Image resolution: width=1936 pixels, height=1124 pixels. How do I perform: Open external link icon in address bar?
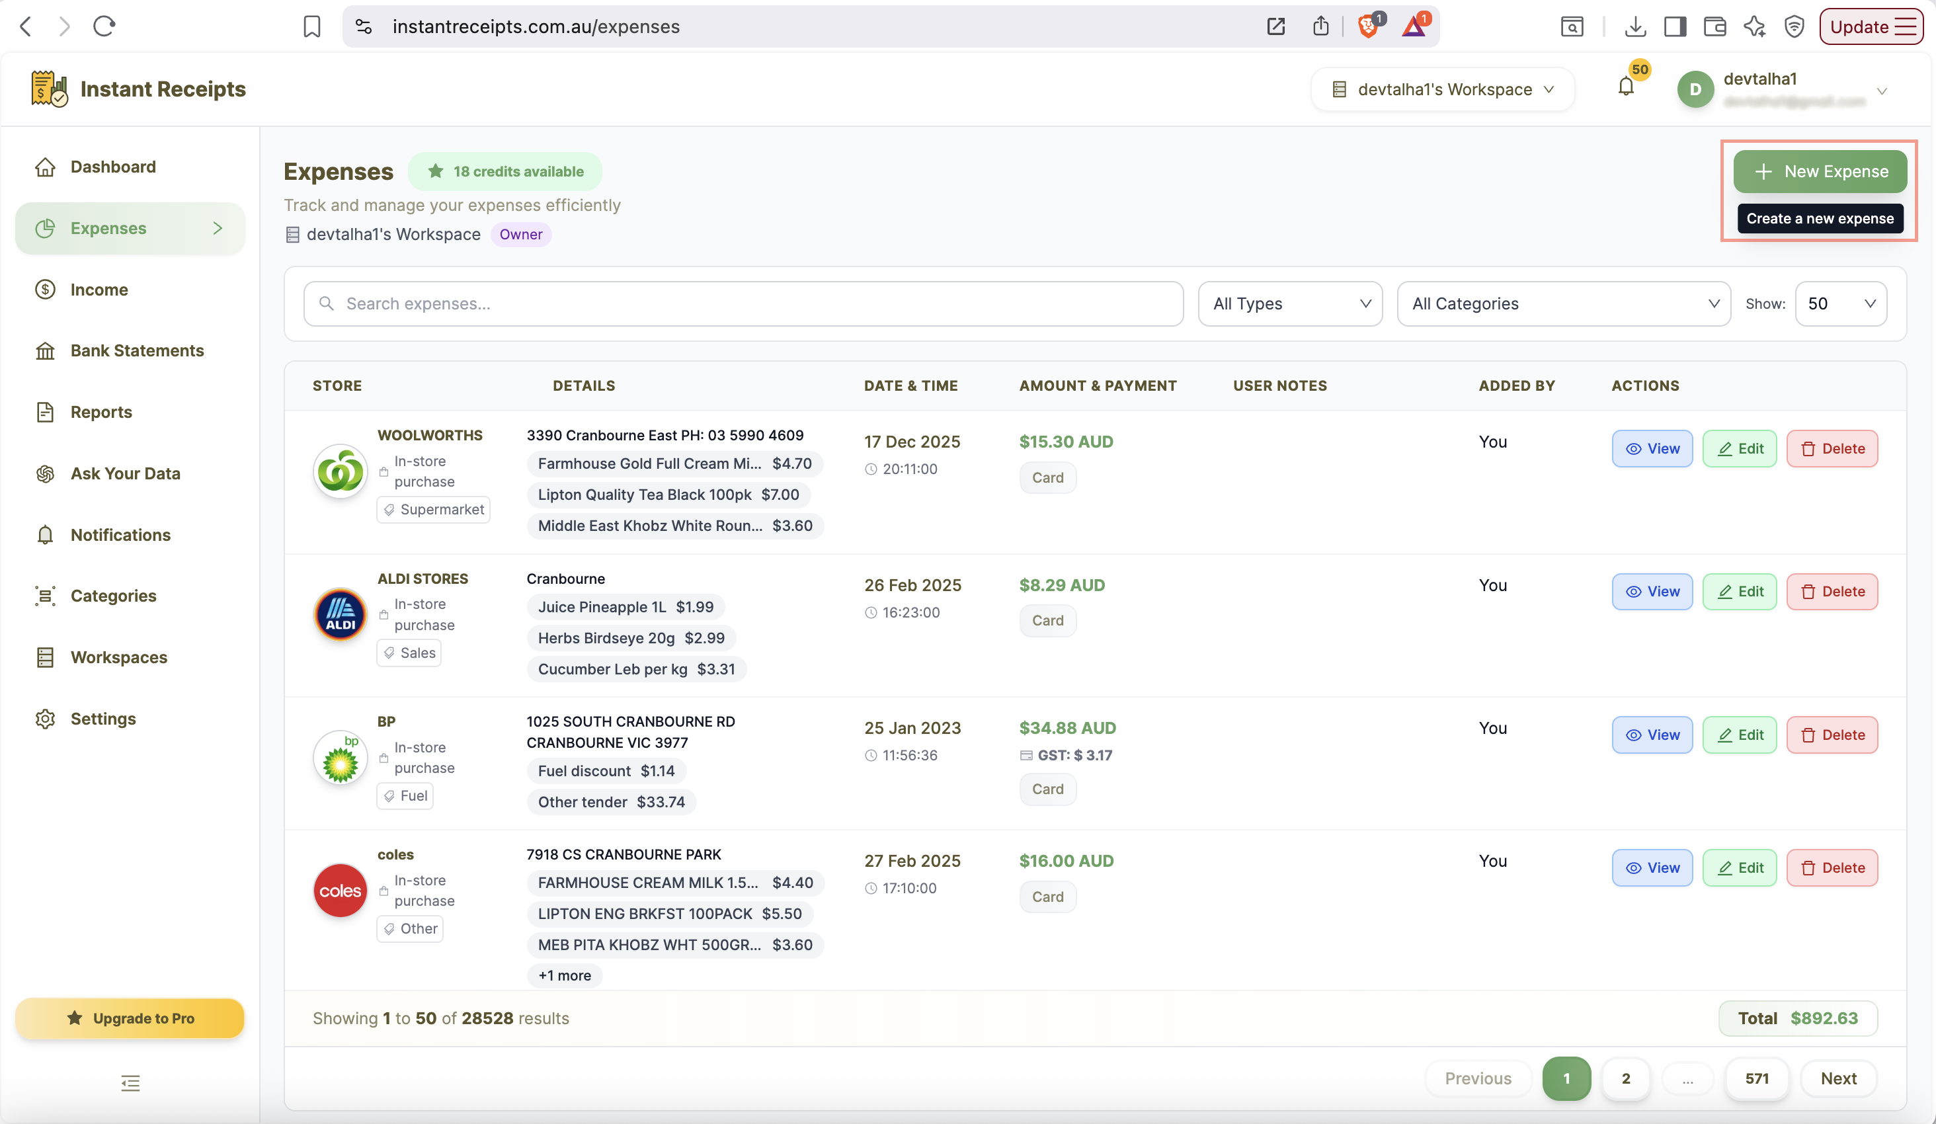[x=1275, y=26]
